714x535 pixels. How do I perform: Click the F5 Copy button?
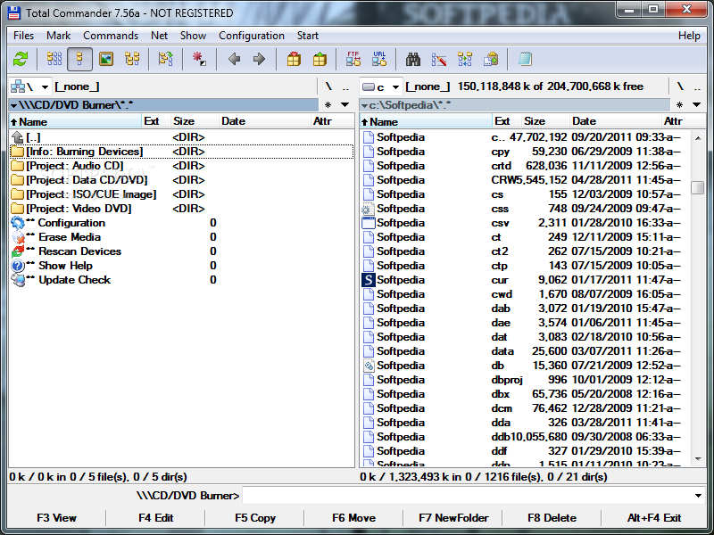[x=255, y=518]
